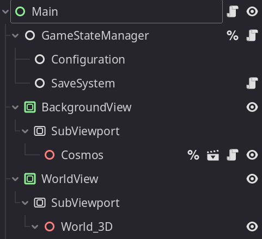Toggle visibility of the Main node
This screenshot has width=262, height=239.
(252, 11)
